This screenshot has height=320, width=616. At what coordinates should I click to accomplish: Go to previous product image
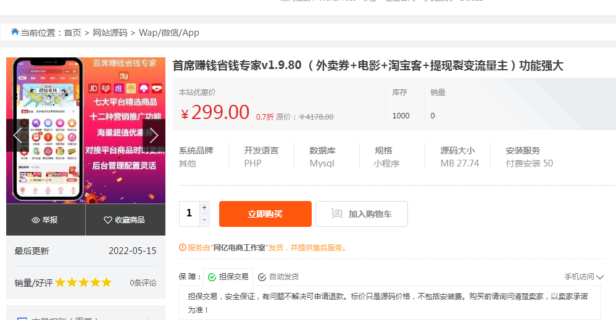(x=17, y=136)
